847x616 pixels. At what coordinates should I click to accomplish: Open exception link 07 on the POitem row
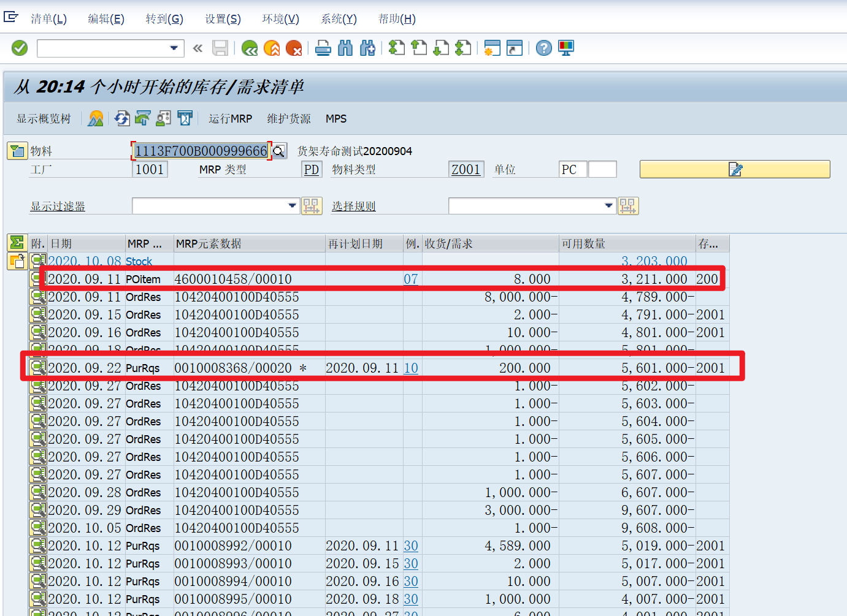[411, 278]
